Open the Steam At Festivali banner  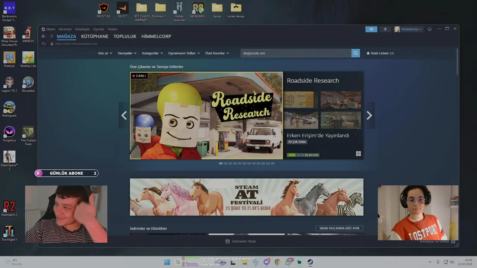tap(246, 197)
